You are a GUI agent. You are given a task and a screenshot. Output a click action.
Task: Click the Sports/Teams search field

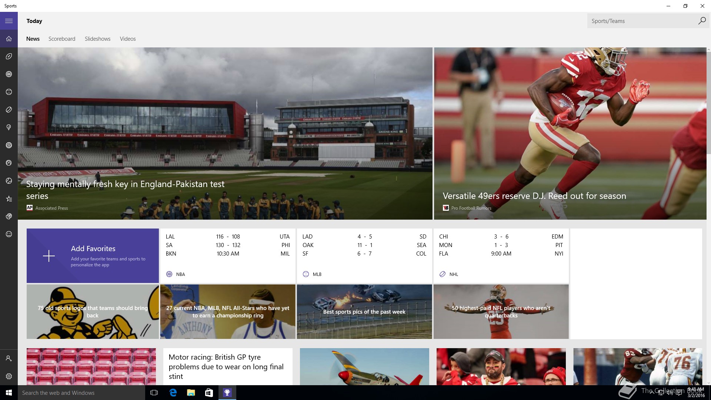pos(642,21)
